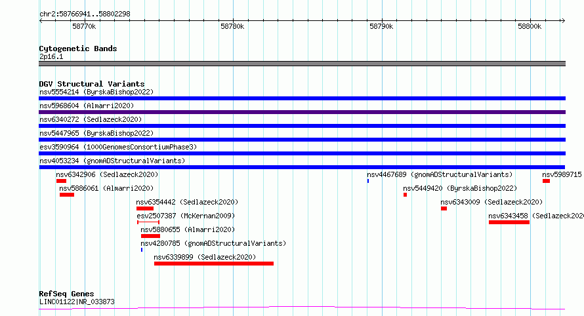Open nsv4053234 (gnomADStructuralVariants) label

112,161
